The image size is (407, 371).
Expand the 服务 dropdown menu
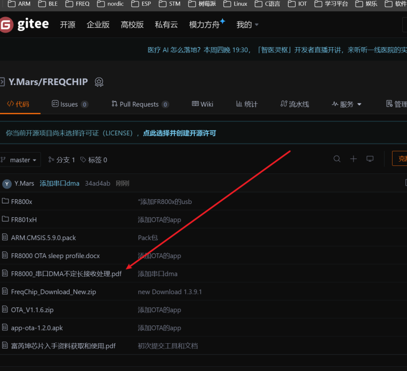coord(347,104)
